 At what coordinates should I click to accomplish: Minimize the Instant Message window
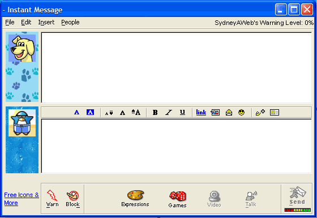[x=281, y=10]
